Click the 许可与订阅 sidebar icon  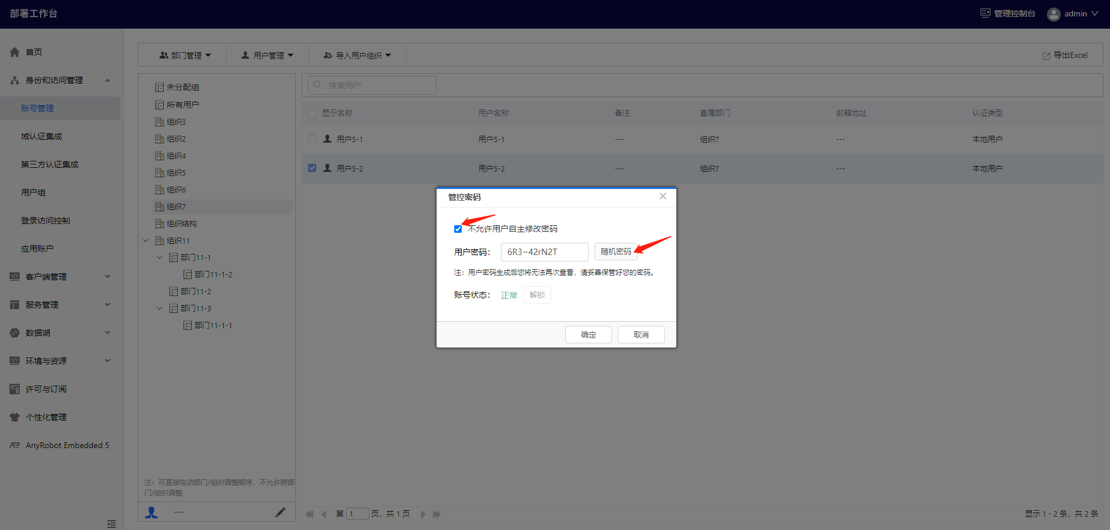click(15, 388)
